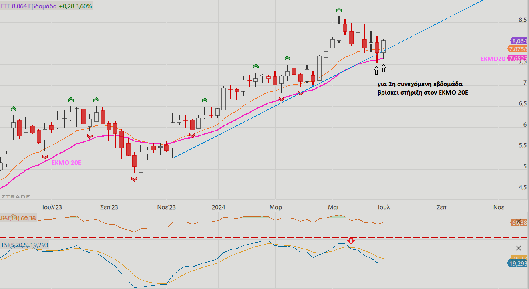529x289 pixels.
Task: Click the Ιουλ'23 date axis label
Action: point(52,207)
